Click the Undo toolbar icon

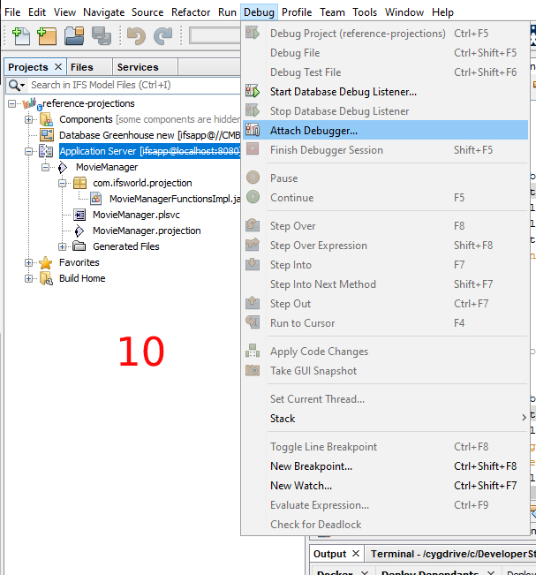pyautogui.click(x=136, y=36)
